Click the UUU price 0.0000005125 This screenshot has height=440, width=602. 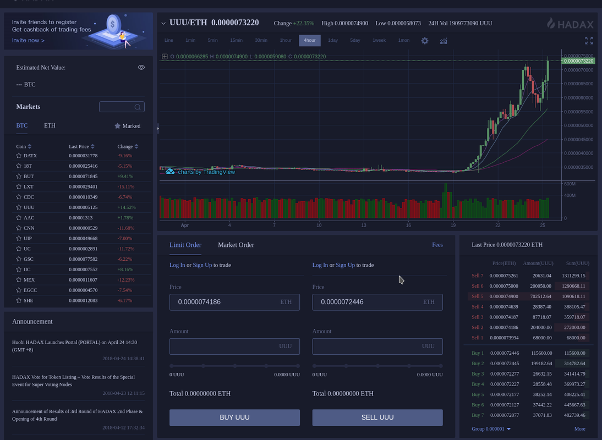(x=83, y=207)
